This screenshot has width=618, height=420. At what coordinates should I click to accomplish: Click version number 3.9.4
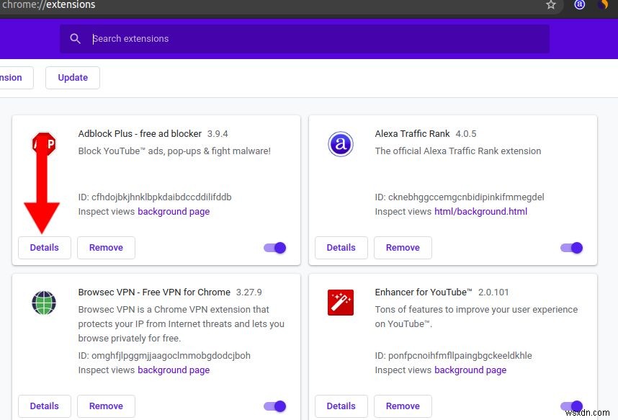(x=218, y=134)
